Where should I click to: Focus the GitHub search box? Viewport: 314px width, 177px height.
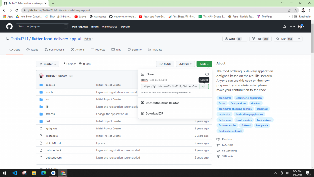[x=42, y=26]
